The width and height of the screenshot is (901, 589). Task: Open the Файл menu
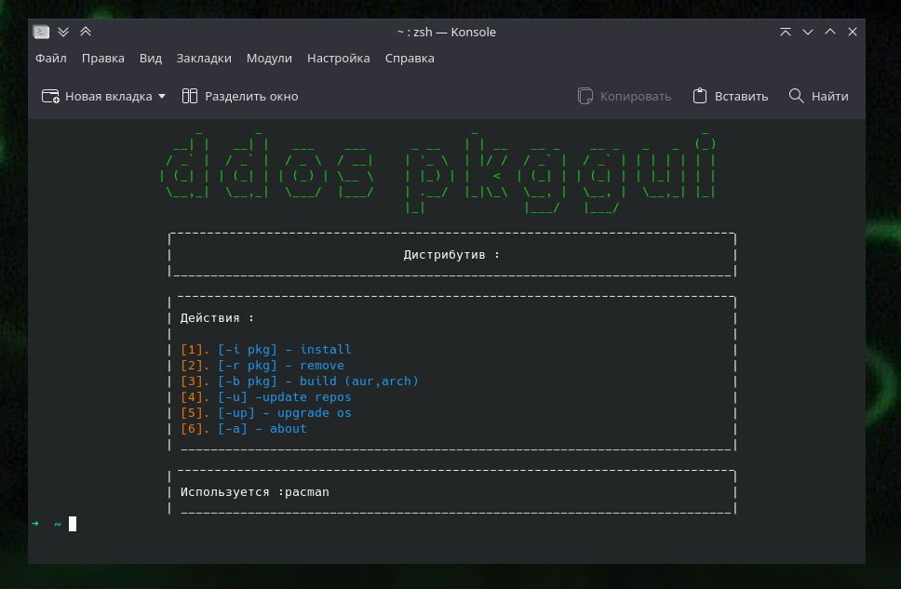50,58
